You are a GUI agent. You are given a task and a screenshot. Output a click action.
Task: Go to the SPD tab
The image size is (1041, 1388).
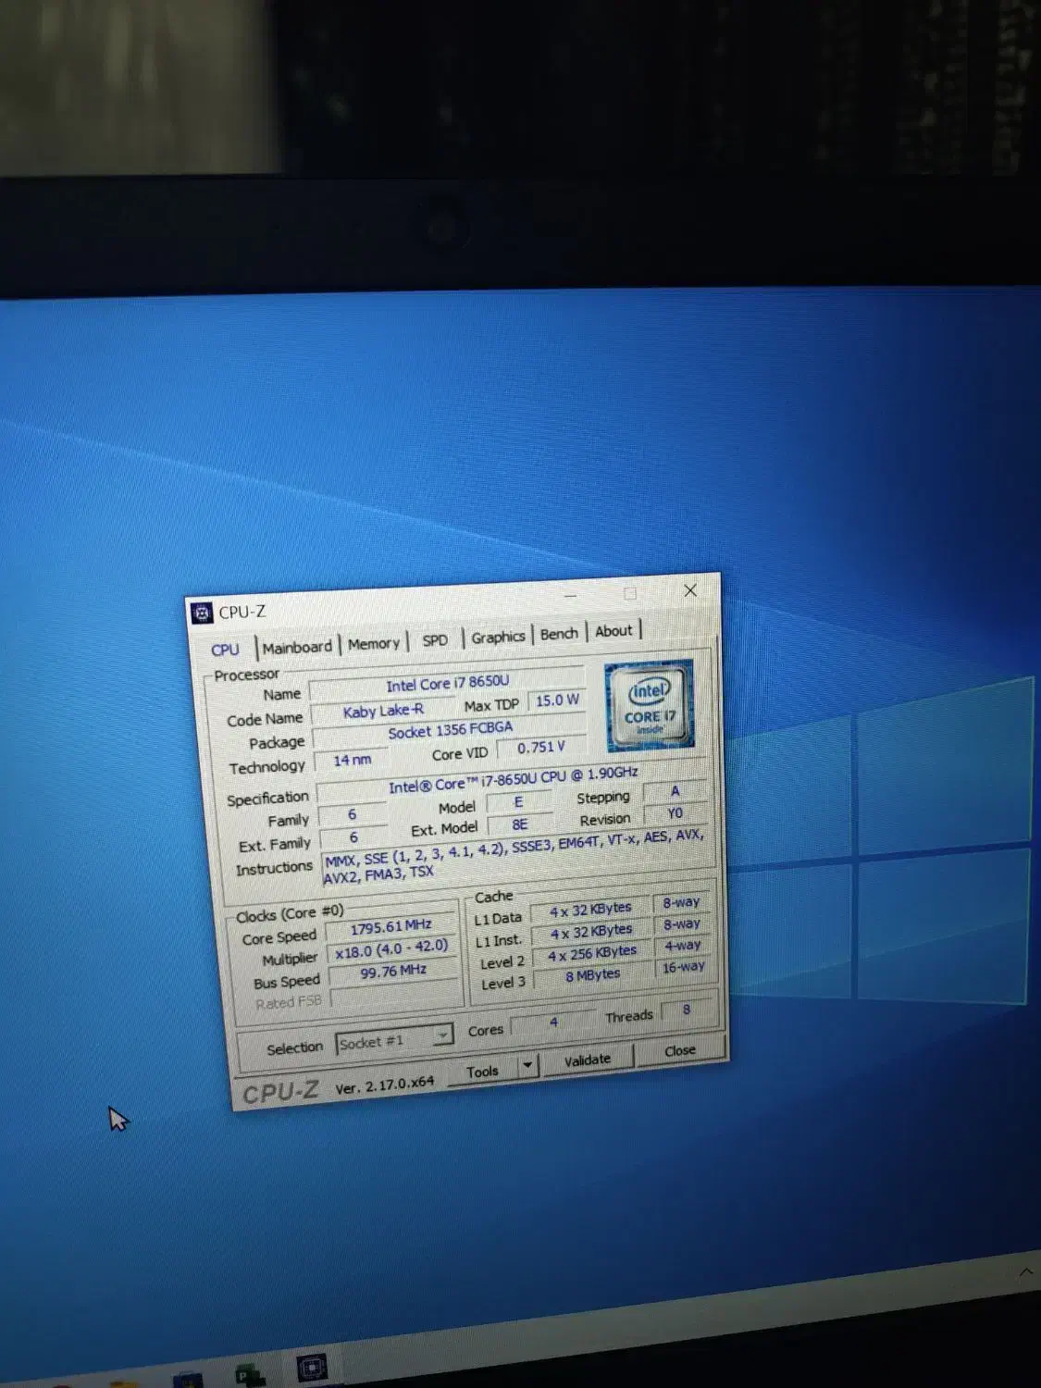coord(434,640)
